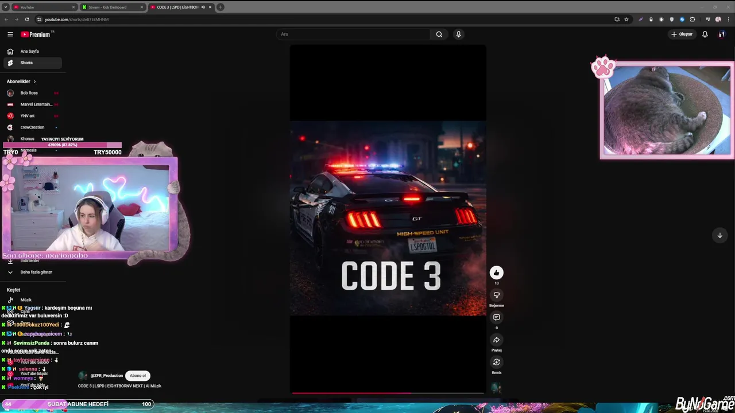Open the hand-shaped extension icon
This screenshot has width=735, height=413.
(661, 20)
